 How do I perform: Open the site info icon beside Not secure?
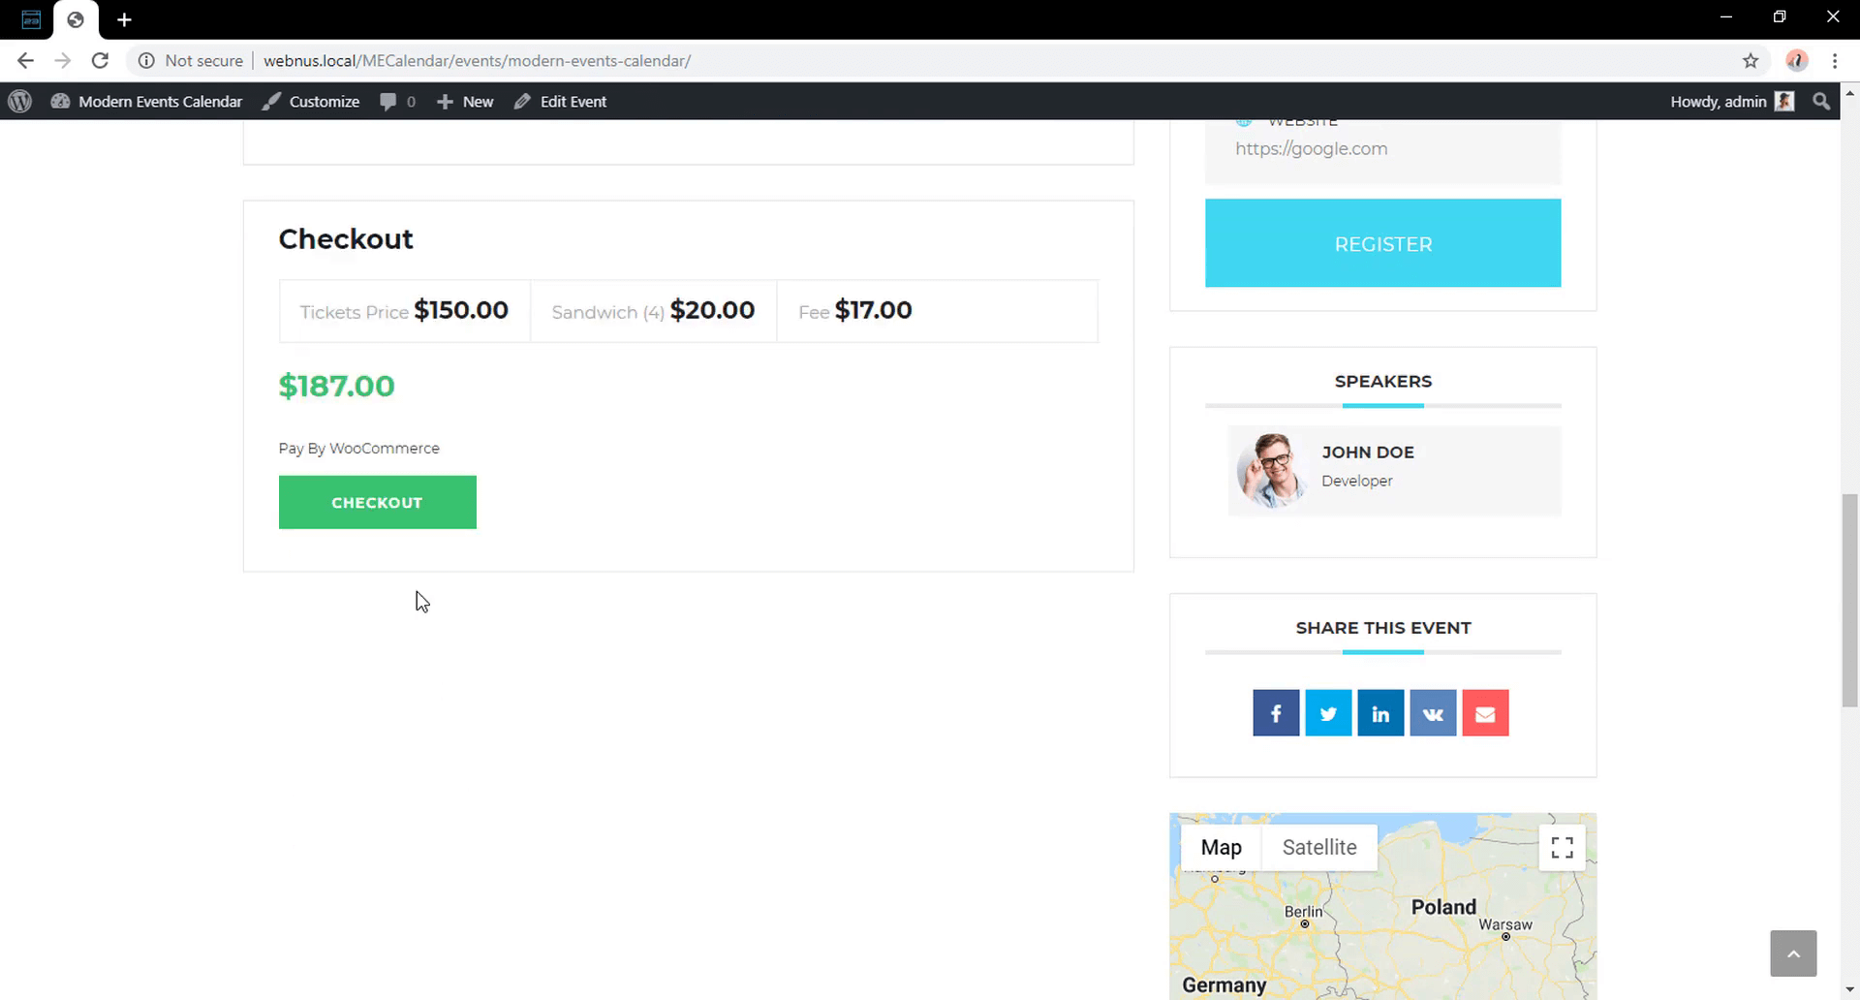click(x=146, y=60)
